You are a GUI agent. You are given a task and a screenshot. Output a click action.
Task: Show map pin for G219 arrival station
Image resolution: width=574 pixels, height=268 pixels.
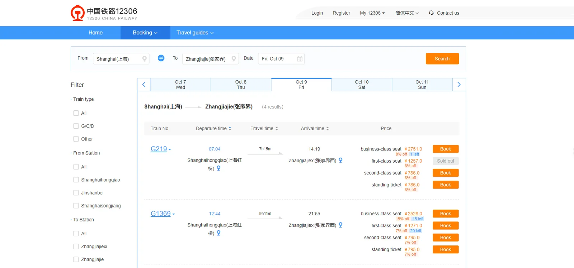(340, 160)
